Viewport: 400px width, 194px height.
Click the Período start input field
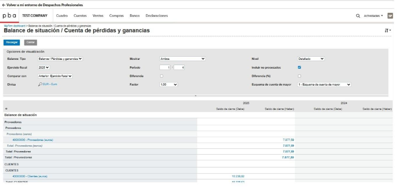pyautogui.click(x=166, y=67)
